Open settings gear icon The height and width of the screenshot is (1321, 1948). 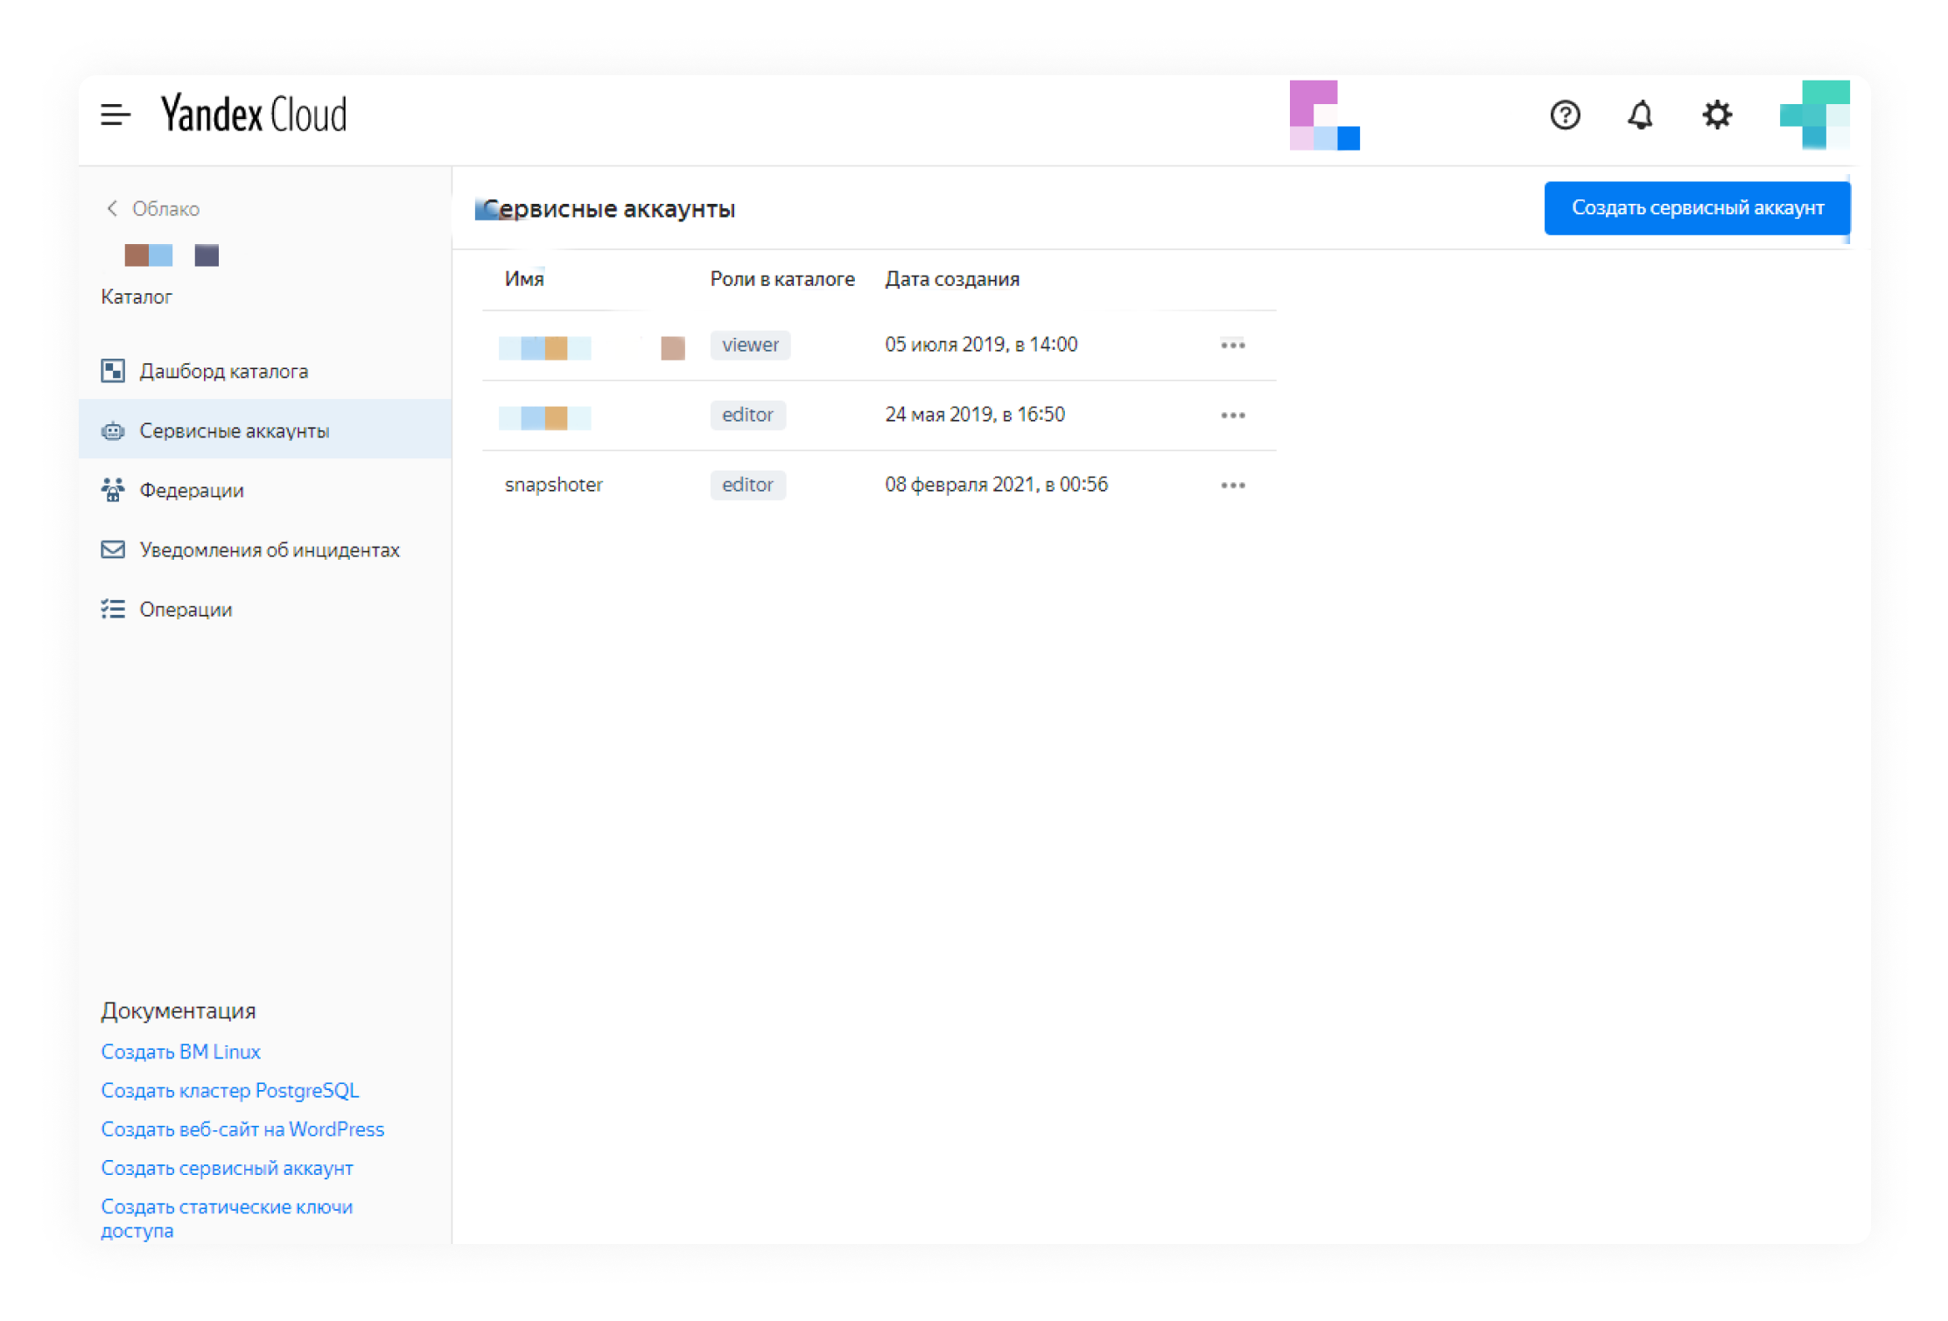tap(1717, 115)
